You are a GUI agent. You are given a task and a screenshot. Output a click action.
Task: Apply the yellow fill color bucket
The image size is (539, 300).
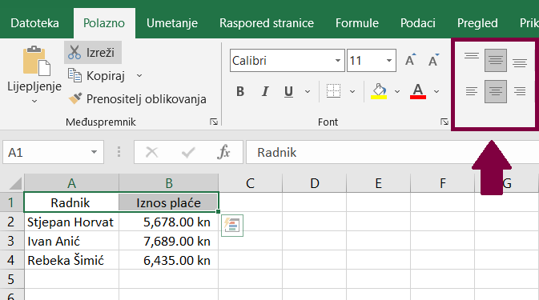[379, 91]
